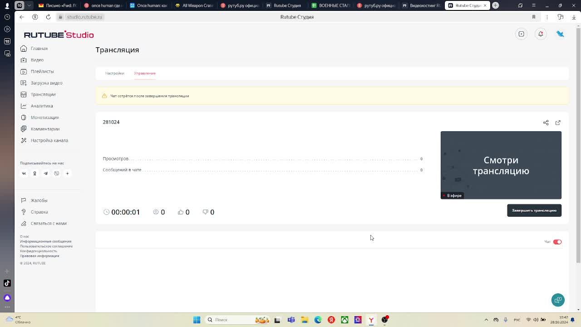Toggle the Чат switch off
The image size is (581, 327).
point(557,242)
